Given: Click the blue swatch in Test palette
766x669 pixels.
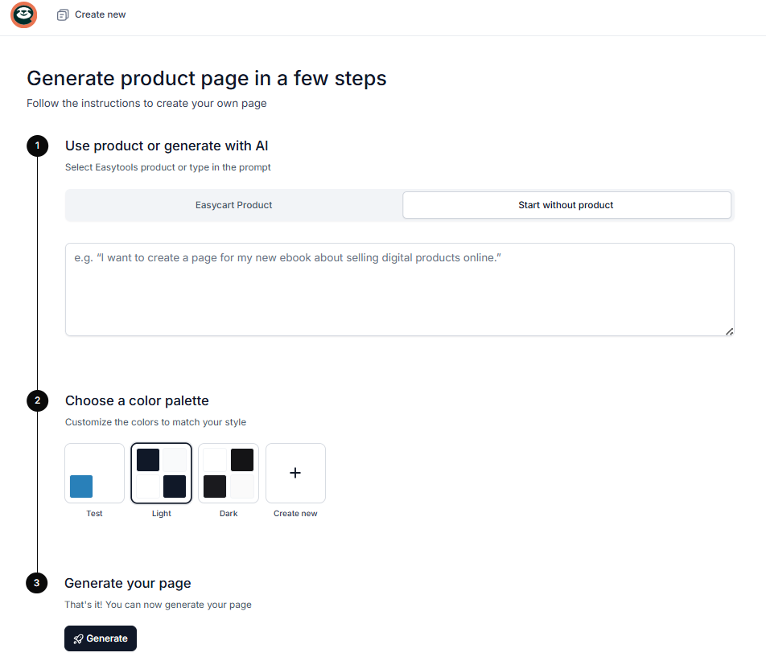Looking at the screenshot, I should [x=81, y=486].
